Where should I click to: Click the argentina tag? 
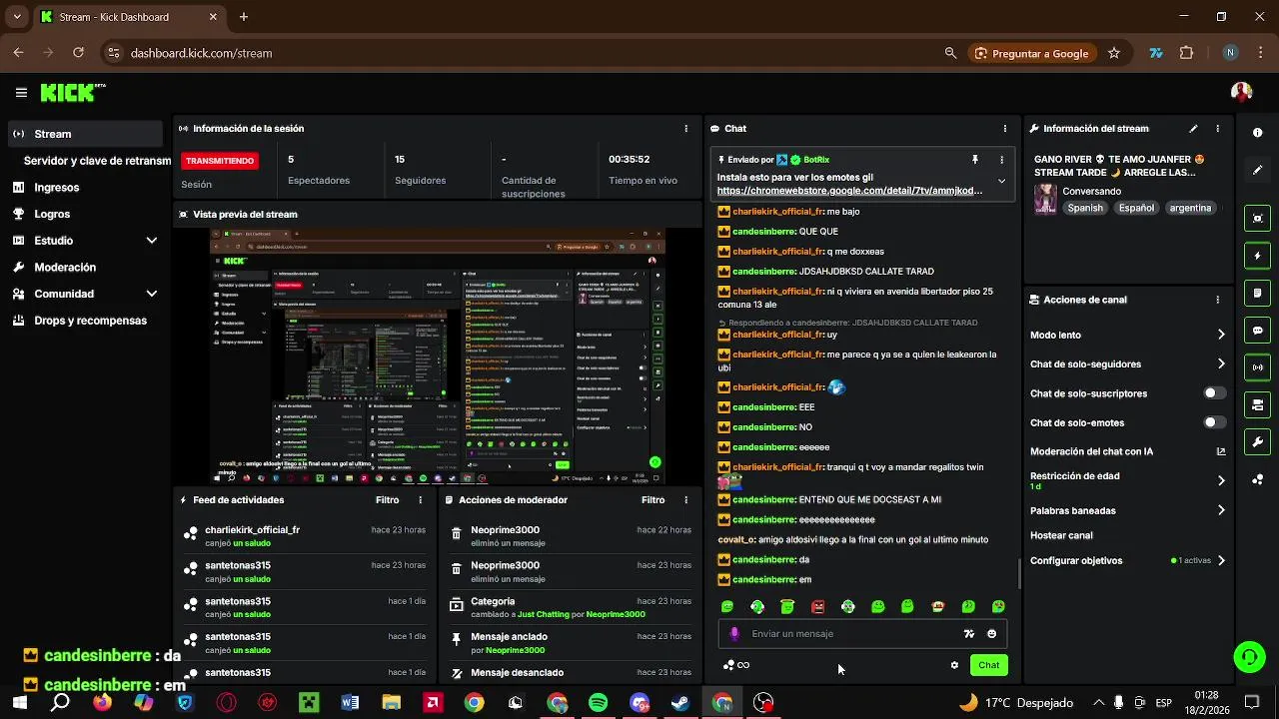pyautogui.click(x=1190, y=208)
